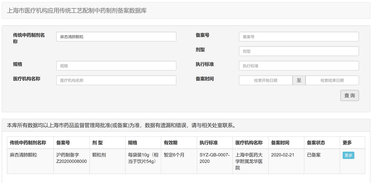Click the 传统中药制剂名称 search input field
374x183 pixels.
click(116, 37)
